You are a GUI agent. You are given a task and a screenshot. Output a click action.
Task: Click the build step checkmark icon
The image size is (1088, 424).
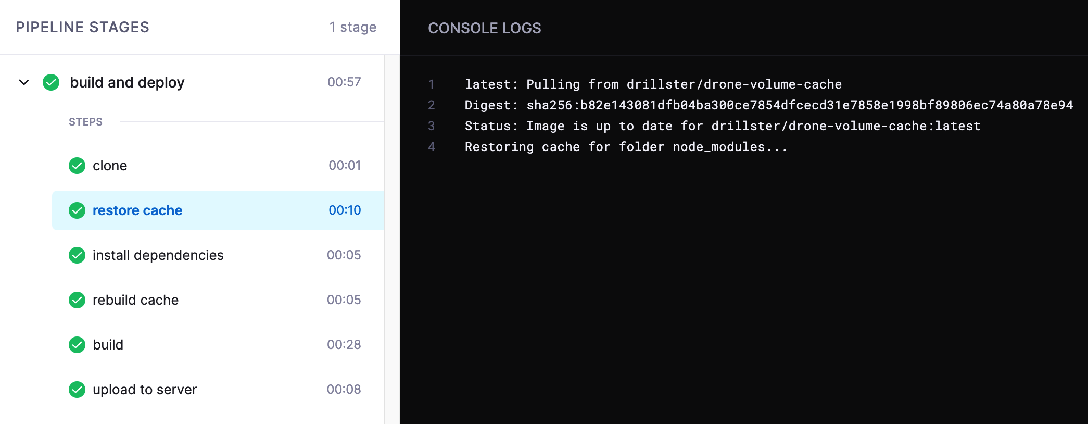(x=77, y=345)
